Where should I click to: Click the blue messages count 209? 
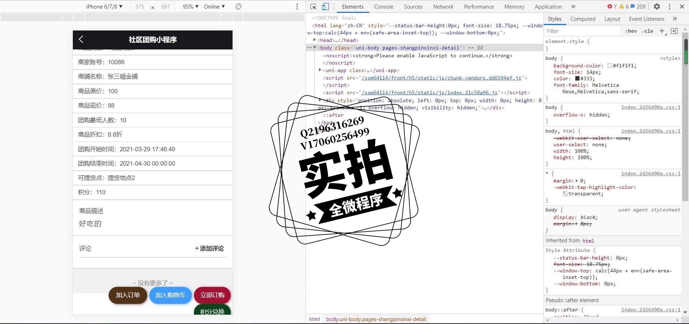pyautogui.click(x=638, y=6)
